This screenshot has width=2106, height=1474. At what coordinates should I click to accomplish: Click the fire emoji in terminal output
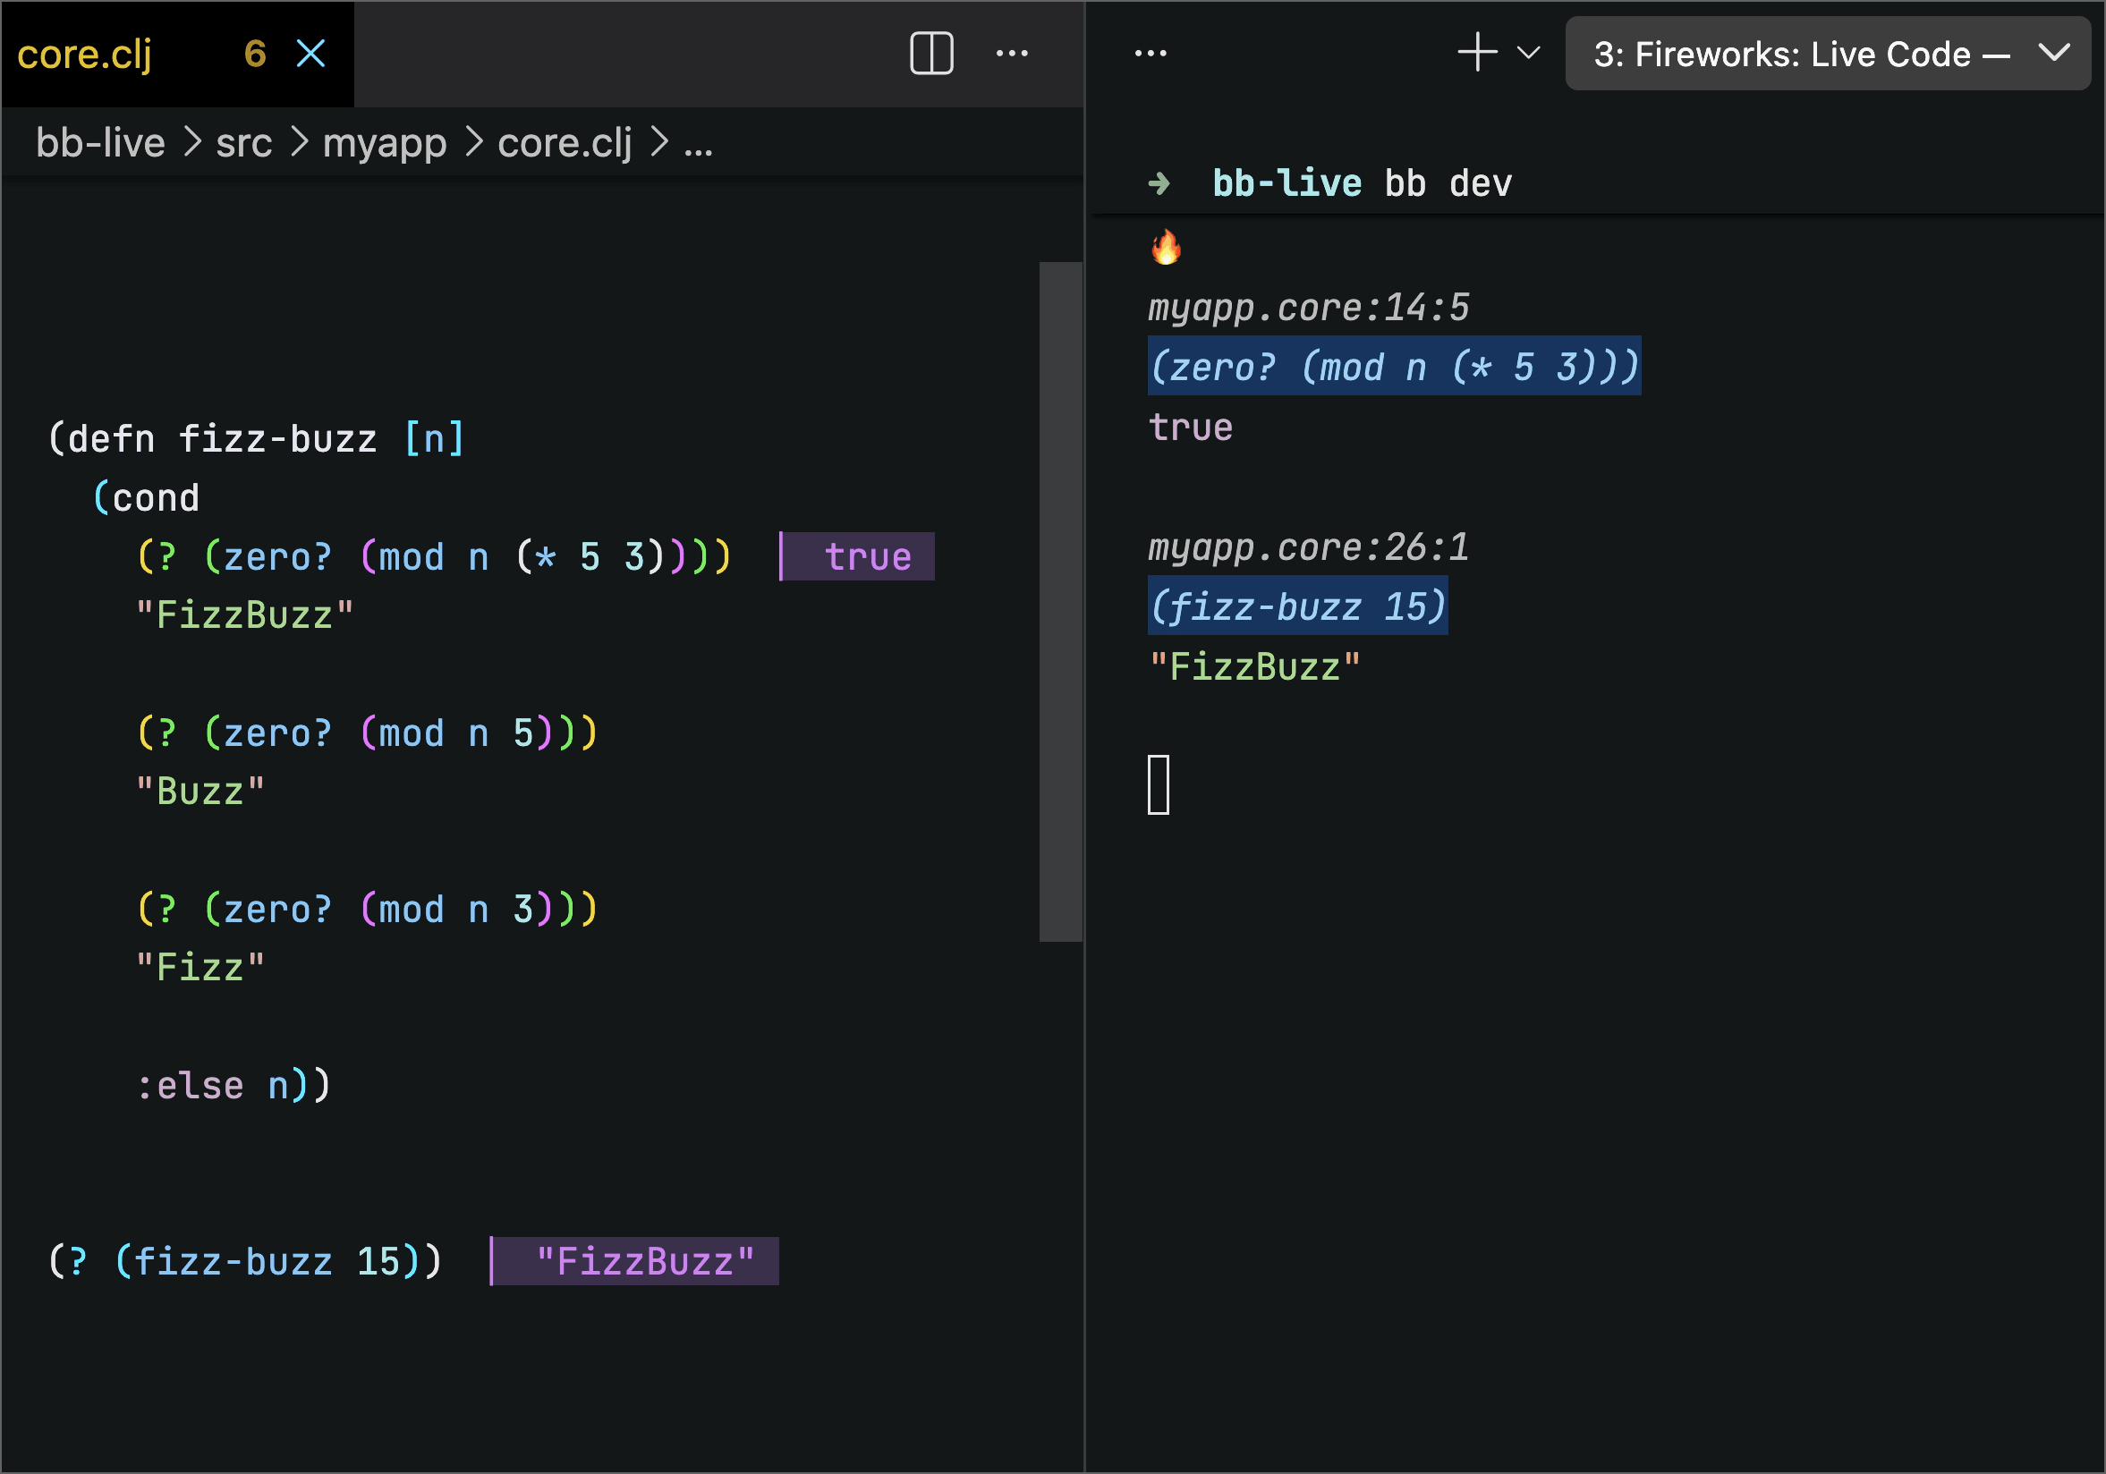coord(1166,248)
